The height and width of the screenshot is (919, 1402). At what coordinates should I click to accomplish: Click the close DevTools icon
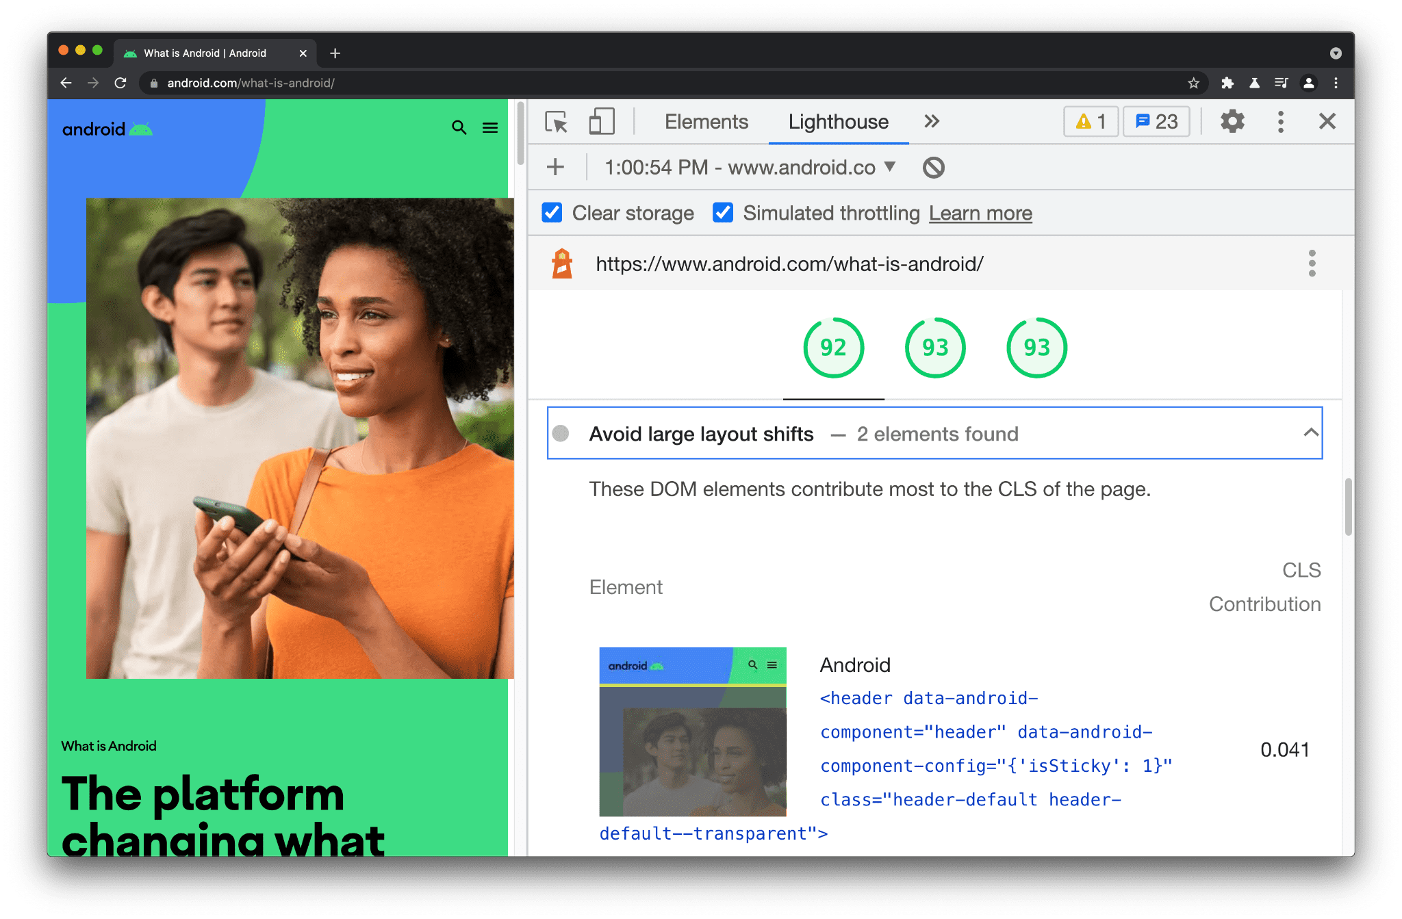click(x=1327, y=121)
